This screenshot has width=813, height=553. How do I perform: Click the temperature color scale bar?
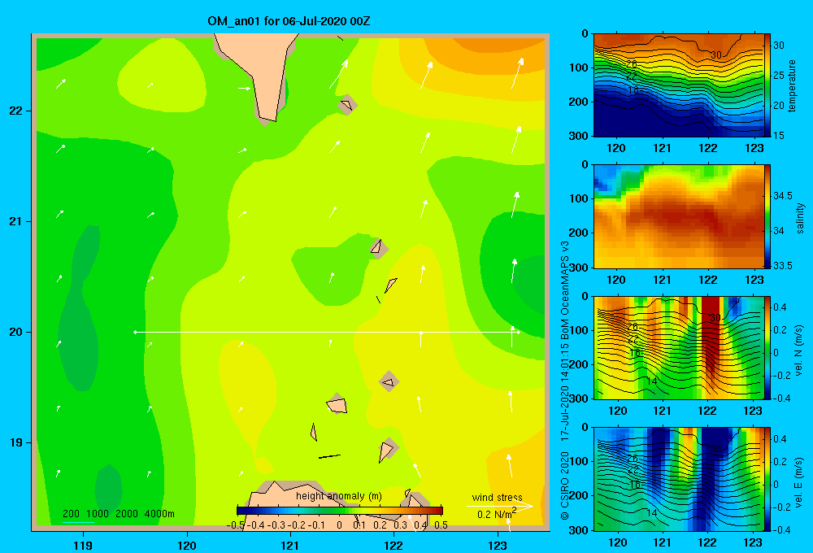click(x=767, y=85)
